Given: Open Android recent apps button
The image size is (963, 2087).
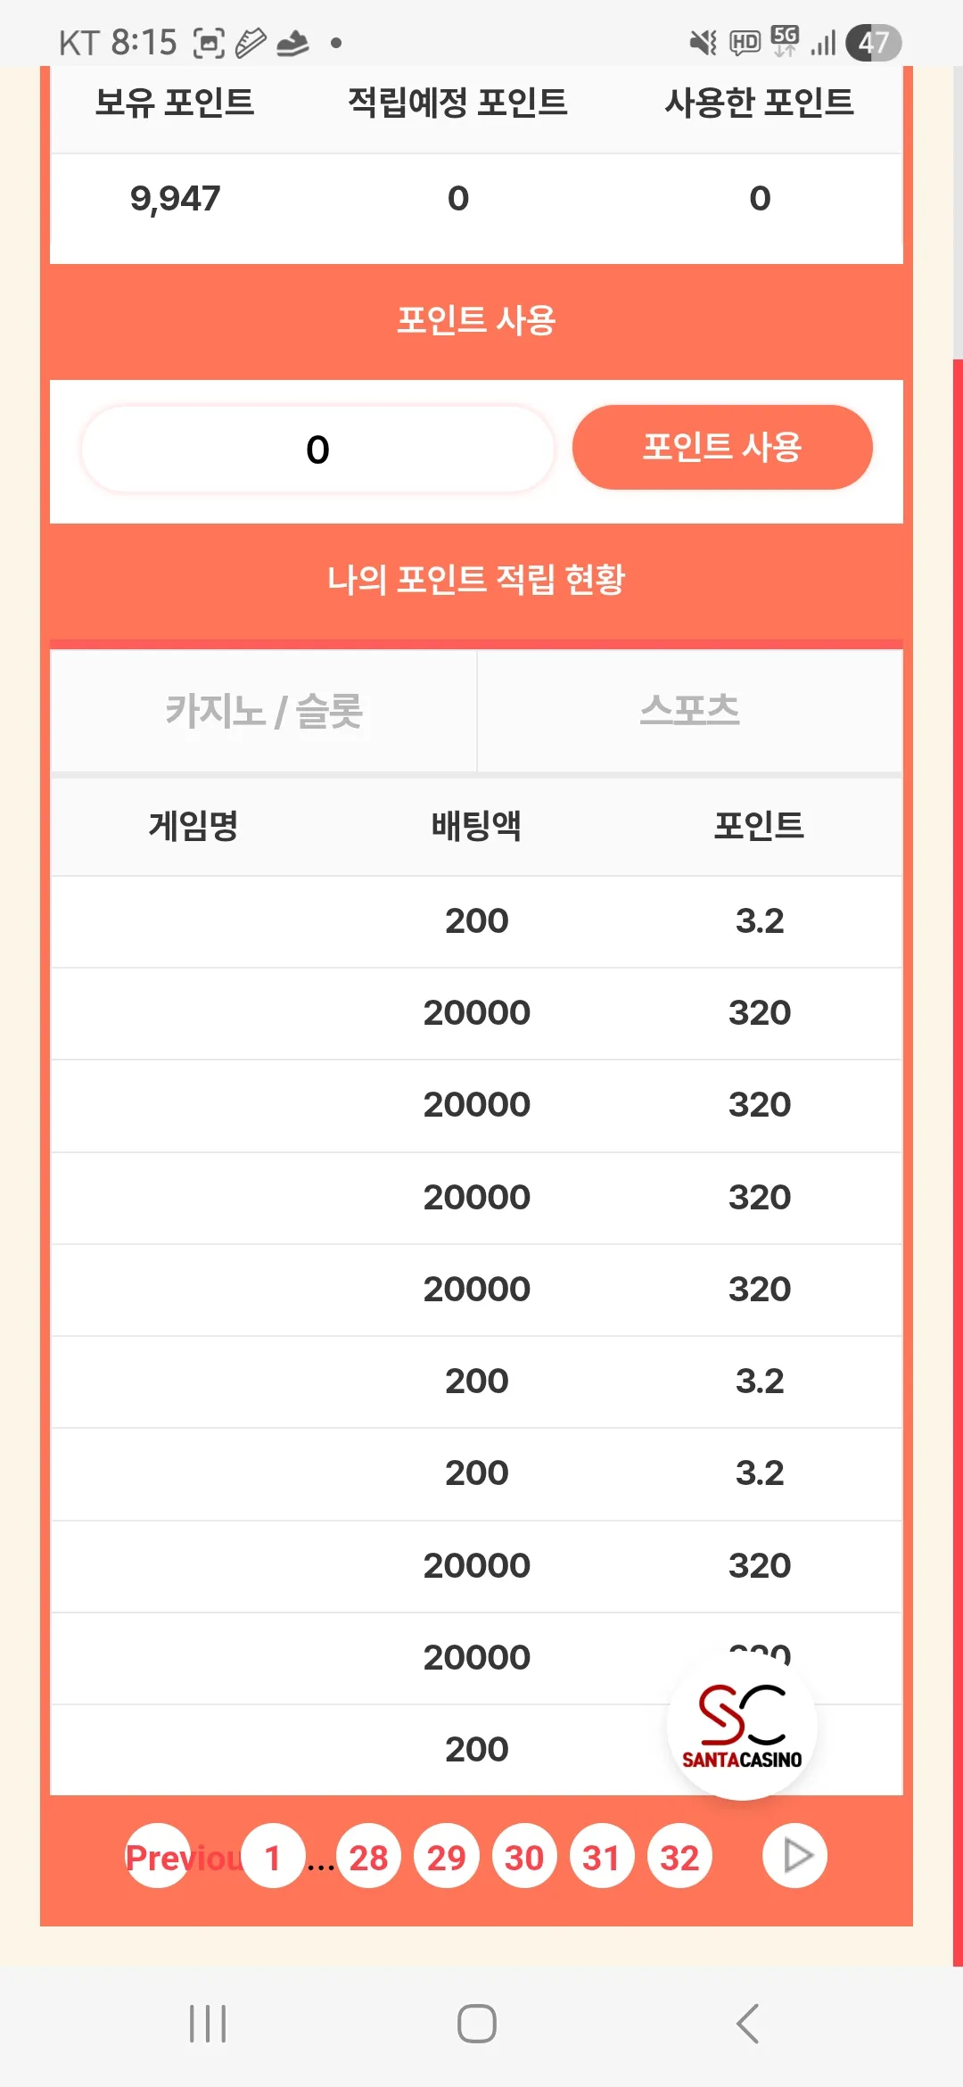Looking at the screenshot, I should pyautogui.click(x=208, y=2024).
